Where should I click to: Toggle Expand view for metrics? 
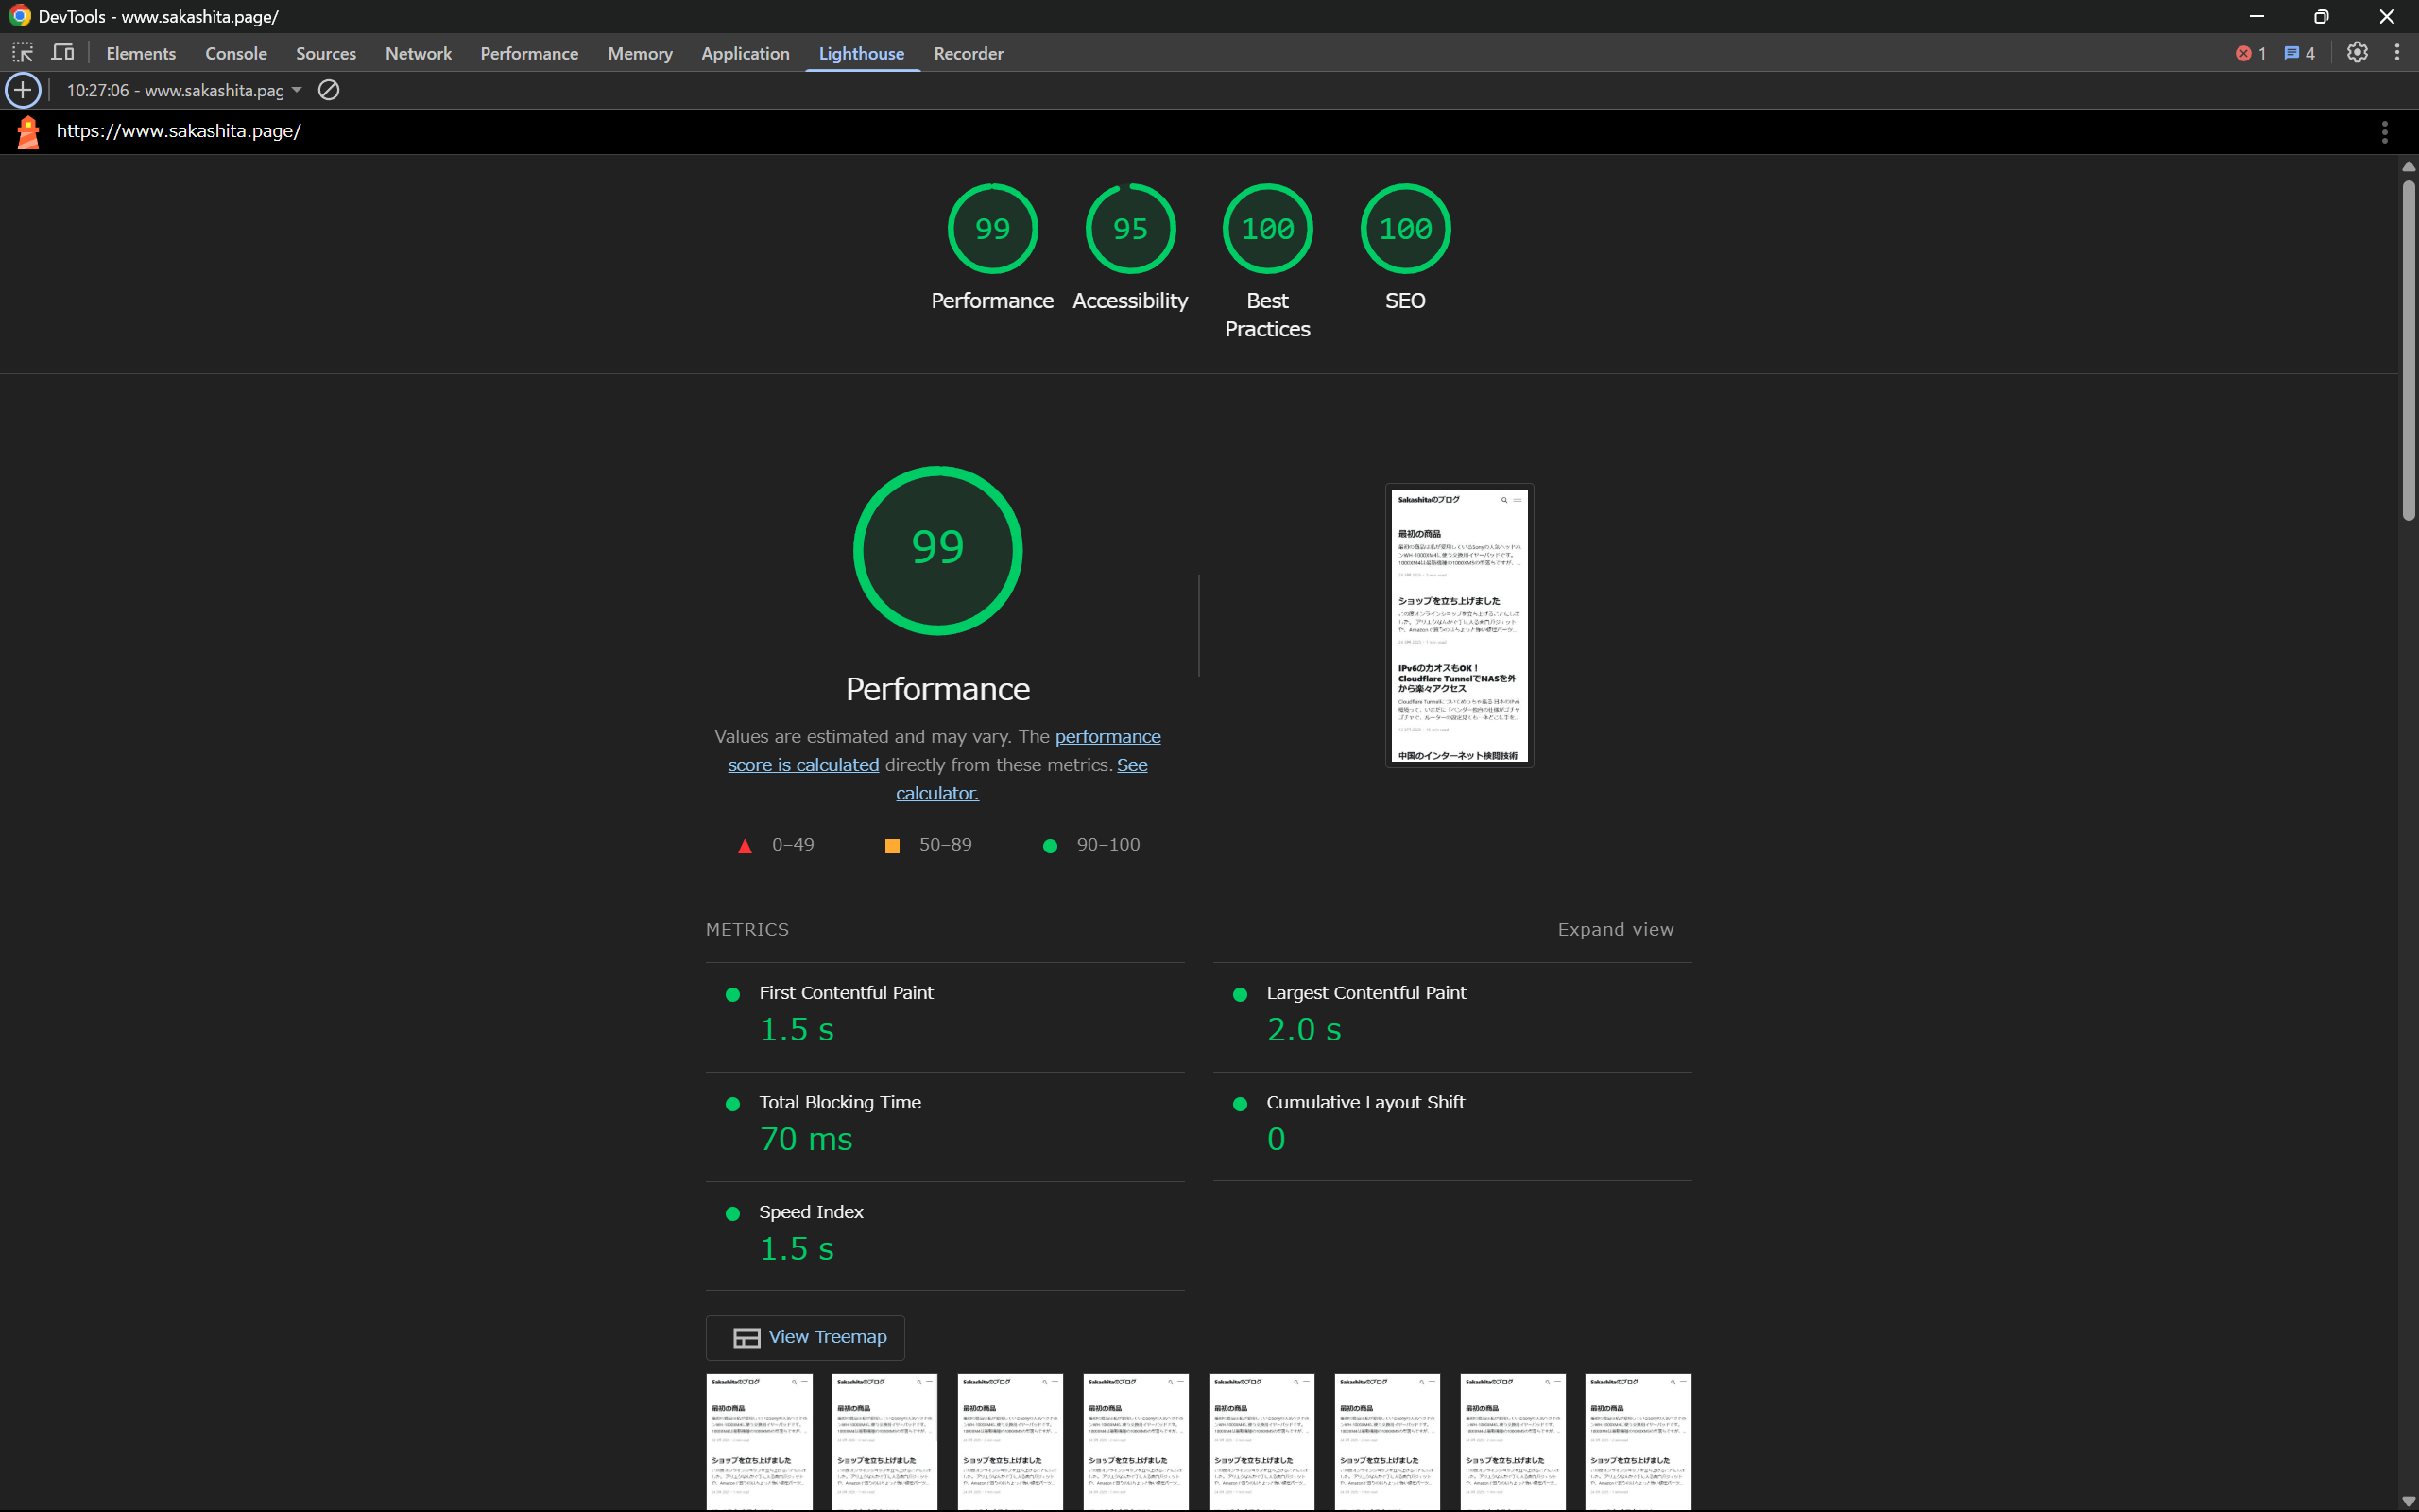pos(1615,930)
